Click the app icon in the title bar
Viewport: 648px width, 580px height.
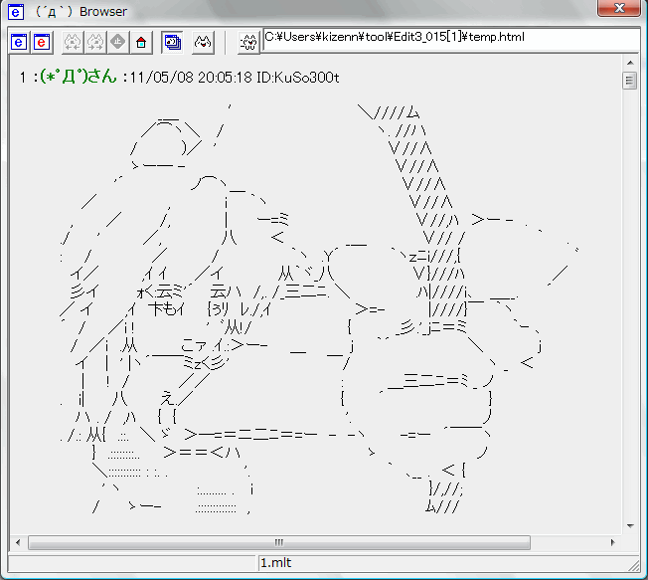pos(16,12)
